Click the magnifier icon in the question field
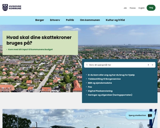Image resolution: width=160 pixels, height=128 pixels. pyautogui.click(x=87, y=65)
